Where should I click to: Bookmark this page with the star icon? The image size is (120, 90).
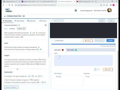[107, 5]
